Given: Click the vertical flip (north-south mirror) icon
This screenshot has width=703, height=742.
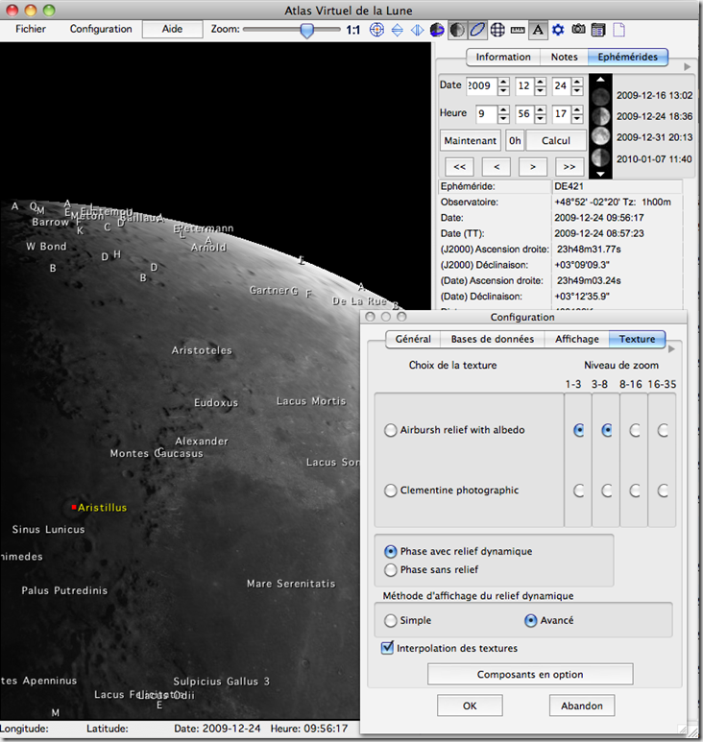Looking at the screenshot, I should [x=398, y=31].
